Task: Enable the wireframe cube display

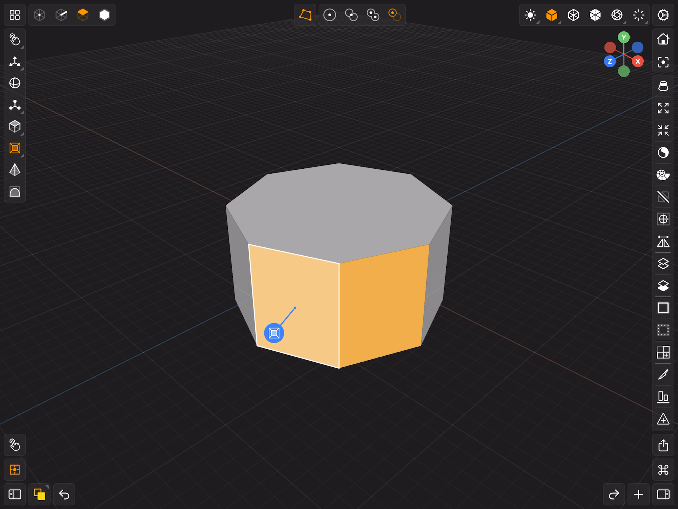Action: (x=573, y=15)
